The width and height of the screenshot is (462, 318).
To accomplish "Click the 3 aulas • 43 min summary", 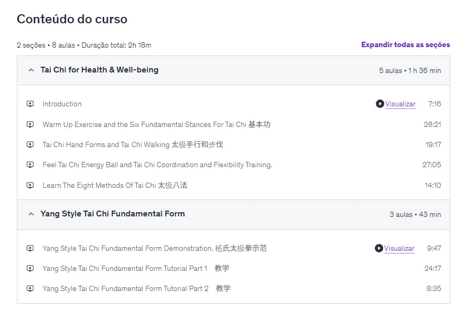I will (415, 214).
